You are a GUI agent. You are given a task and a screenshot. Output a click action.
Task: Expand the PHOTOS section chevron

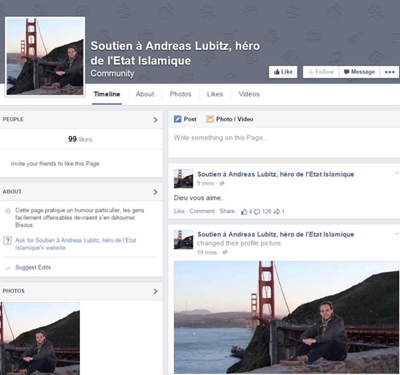coord(155,291)
